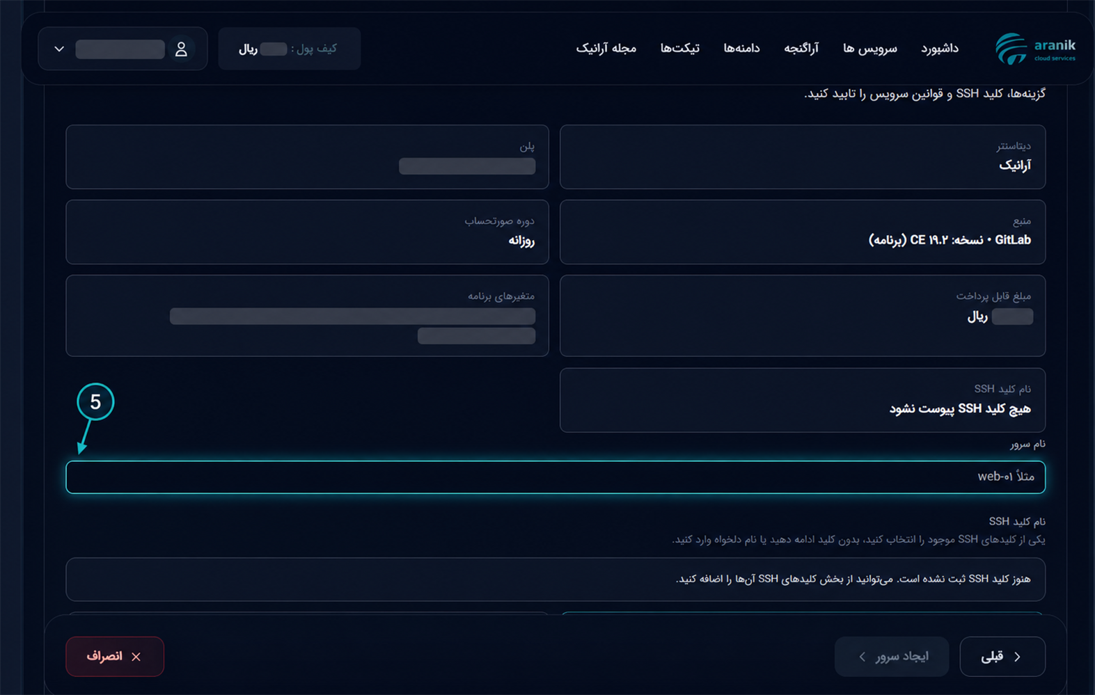This screenshot has height=695, width=1095.
Task: Open the کیف پول wallet balance box
Action: 290,49
